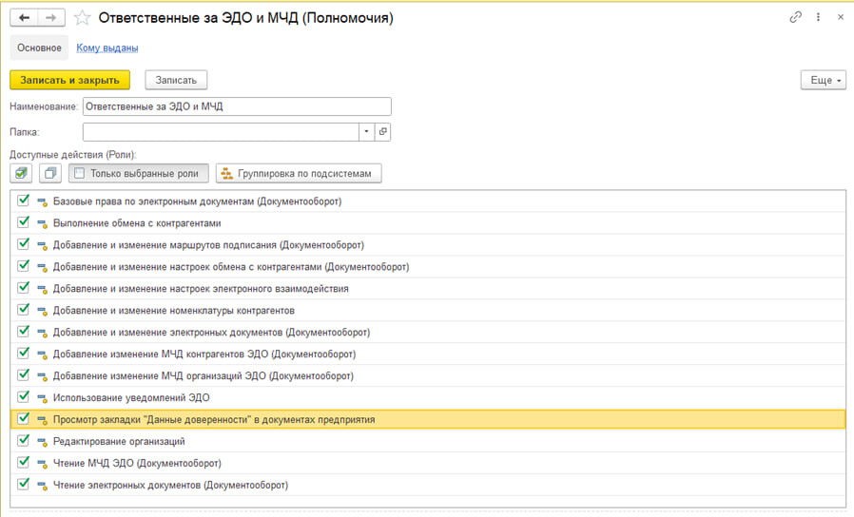Click role icon of Редактирование организаций
The image size is (854, 517).
42,441
